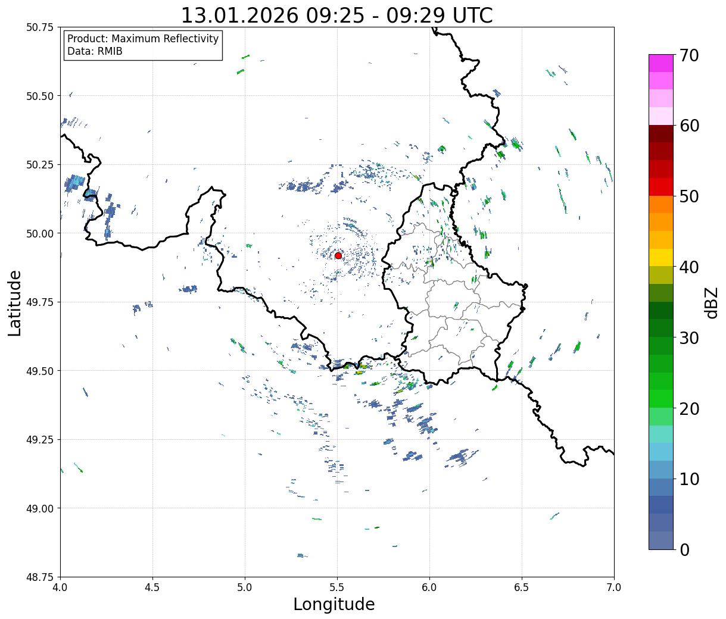The image size is (726, 619).
Task: Click the colorbar tick label '70'
Action: (690, 55)
